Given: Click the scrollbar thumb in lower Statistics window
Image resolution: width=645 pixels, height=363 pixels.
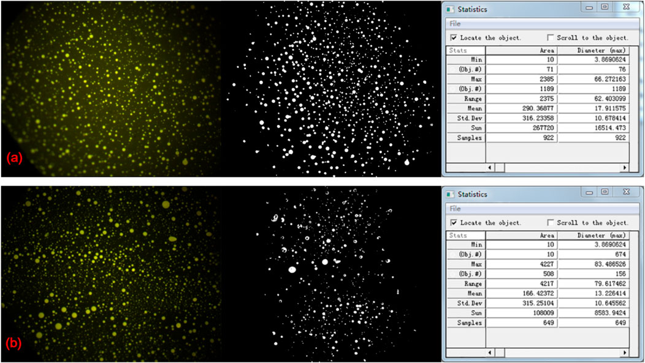Looking at the screenshot, I should point(500,353).
